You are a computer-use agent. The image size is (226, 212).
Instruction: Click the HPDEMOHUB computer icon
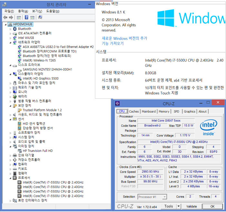pyautogui.click(x=10, y=24)
